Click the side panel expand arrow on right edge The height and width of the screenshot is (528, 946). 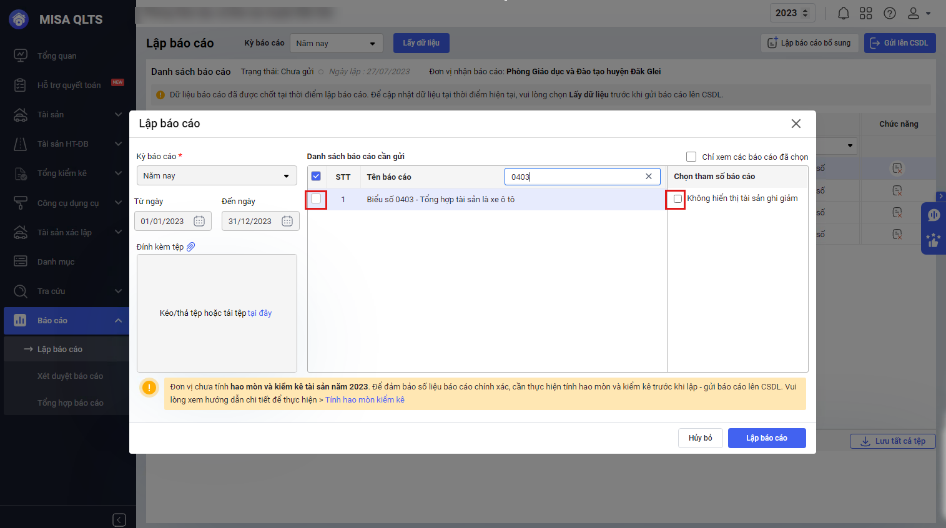point(941,197)
